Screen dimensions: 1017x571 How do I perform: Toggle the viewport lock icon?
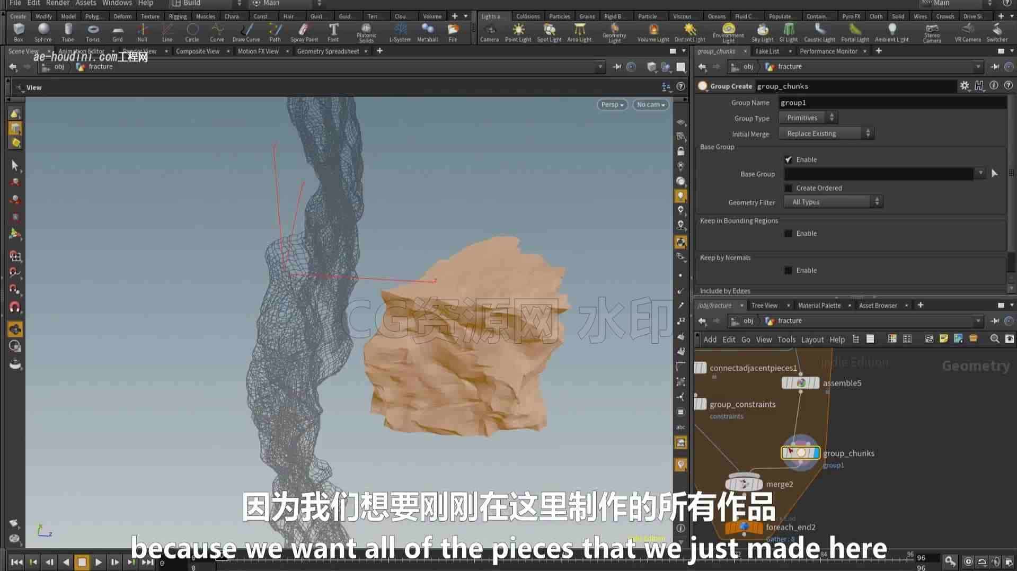[680, 151]
